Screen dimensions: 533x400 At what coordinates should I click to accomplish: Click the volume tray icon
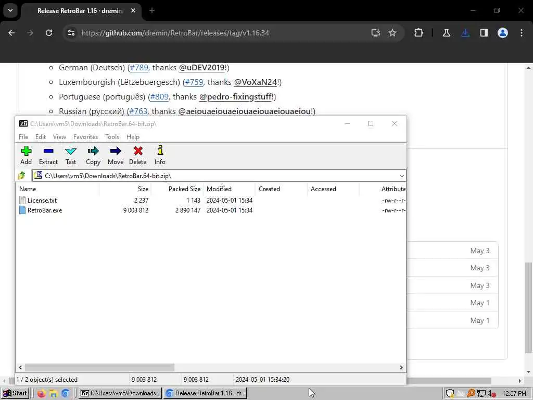coord(491,394)
